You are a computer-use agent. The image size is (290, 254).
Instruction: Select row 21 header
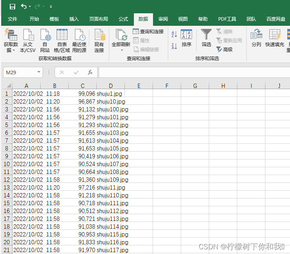point(7,250)
